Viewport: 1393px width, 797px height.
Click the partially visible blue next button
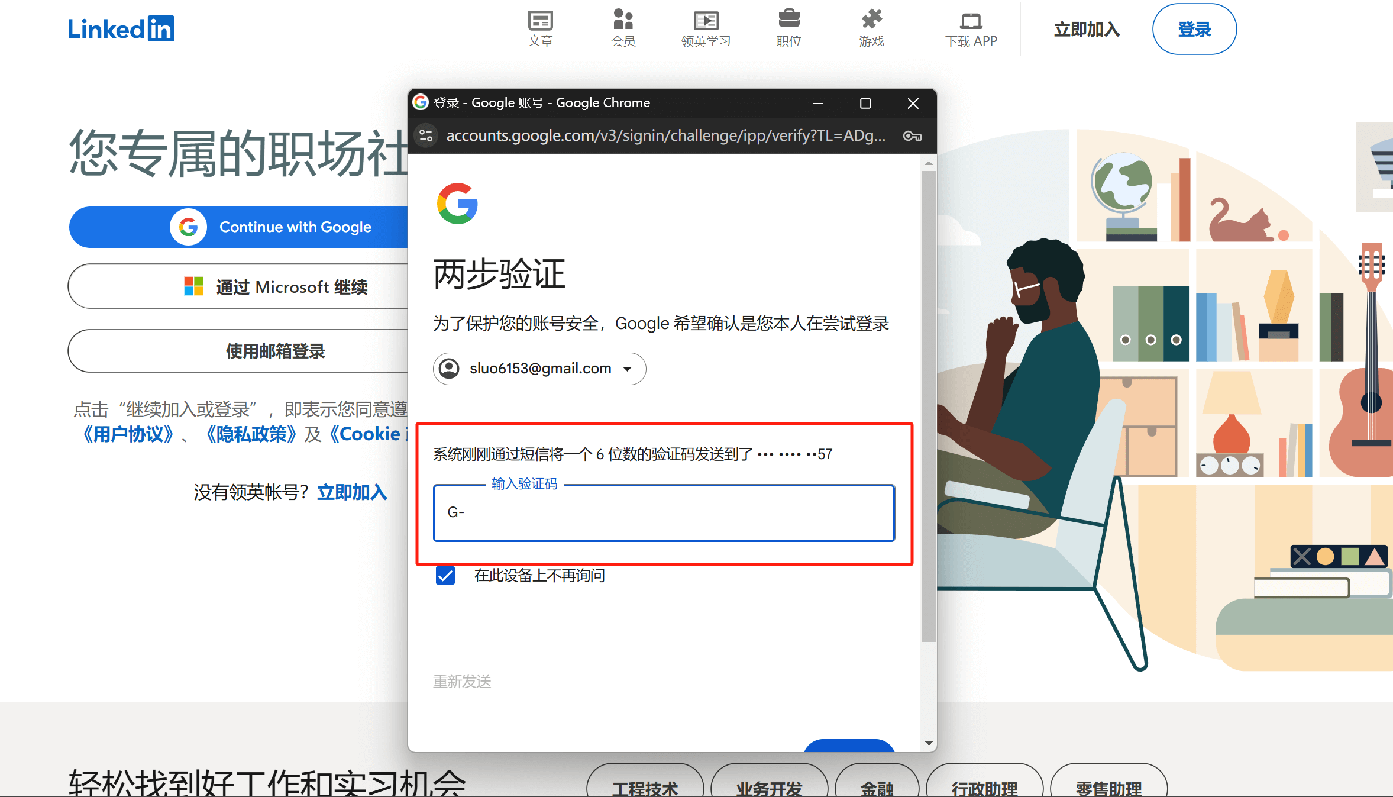[849, 746]
